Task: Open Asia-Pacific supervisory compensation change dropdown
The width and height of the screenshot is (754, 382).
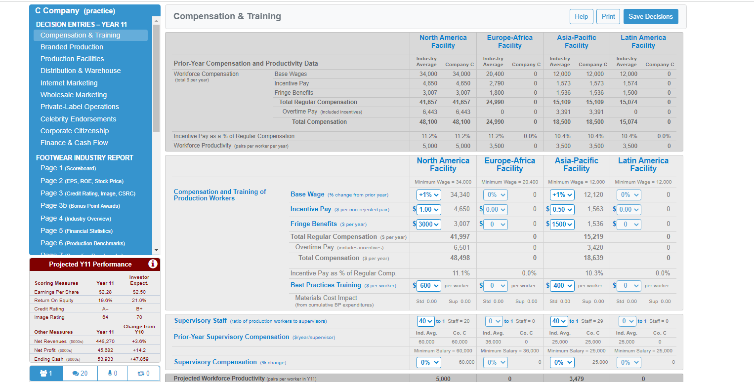Action: click(562, 362)
